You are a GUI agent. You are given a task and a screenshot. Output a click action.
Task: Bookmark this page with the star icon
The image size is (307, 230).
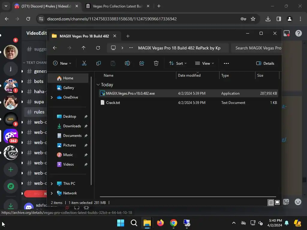pyautogui.click(x=253, y=19)
